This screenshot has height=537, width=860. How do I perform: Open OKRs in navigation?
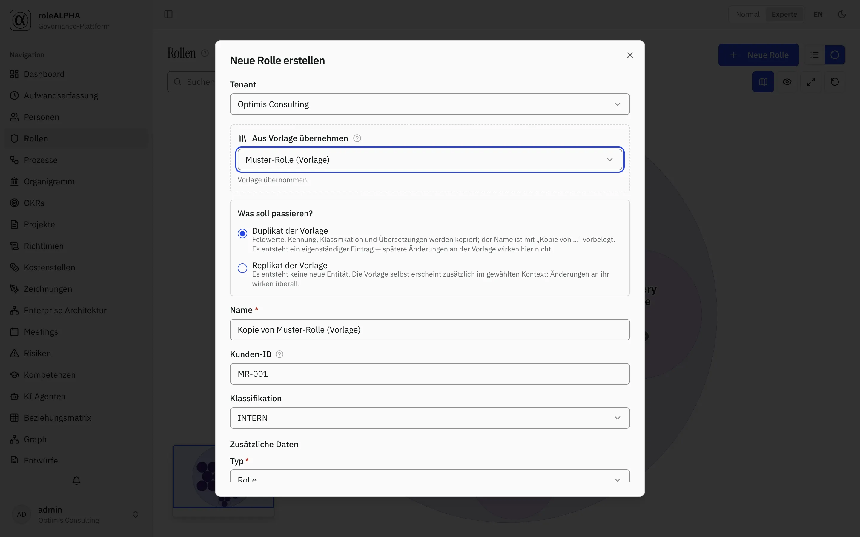pos(76,203)
